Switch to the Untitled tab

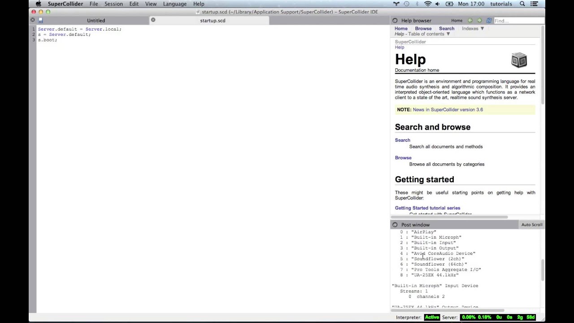[96, 21]
